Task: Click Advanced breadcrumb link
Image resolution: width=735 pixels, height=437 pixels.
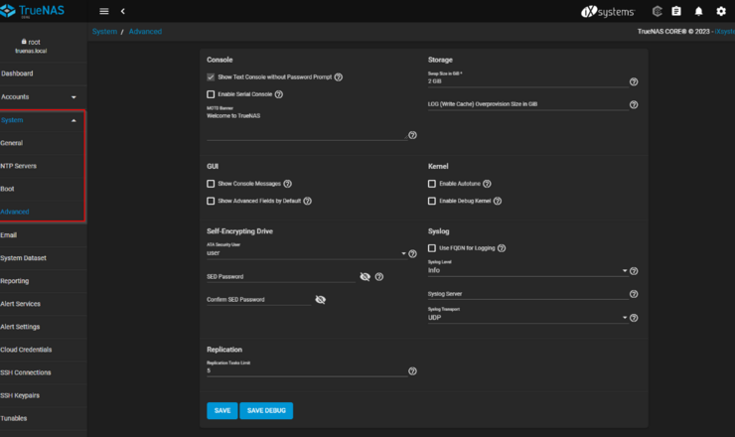Action: tap(145, 32)
